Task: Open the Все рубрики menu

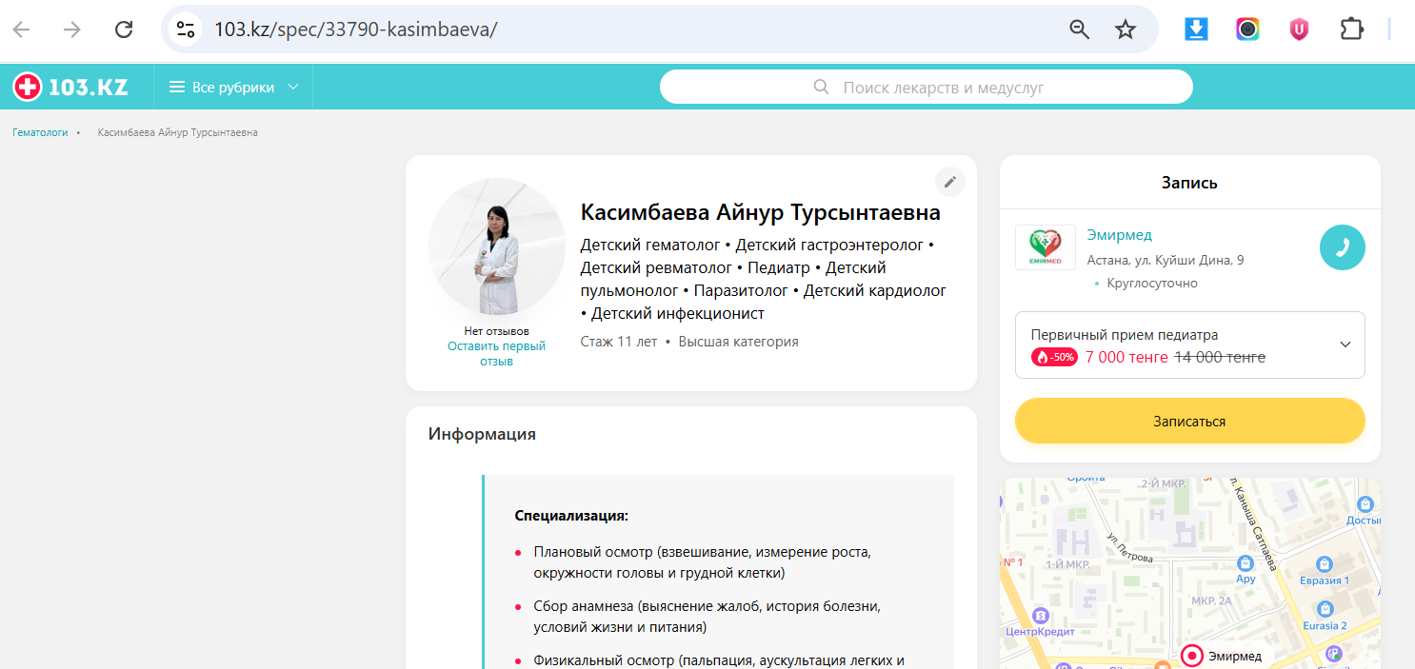Action: point(234,87)
